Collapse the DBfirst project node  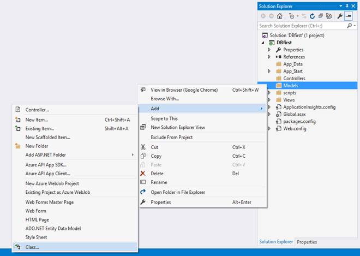(263, 43)
